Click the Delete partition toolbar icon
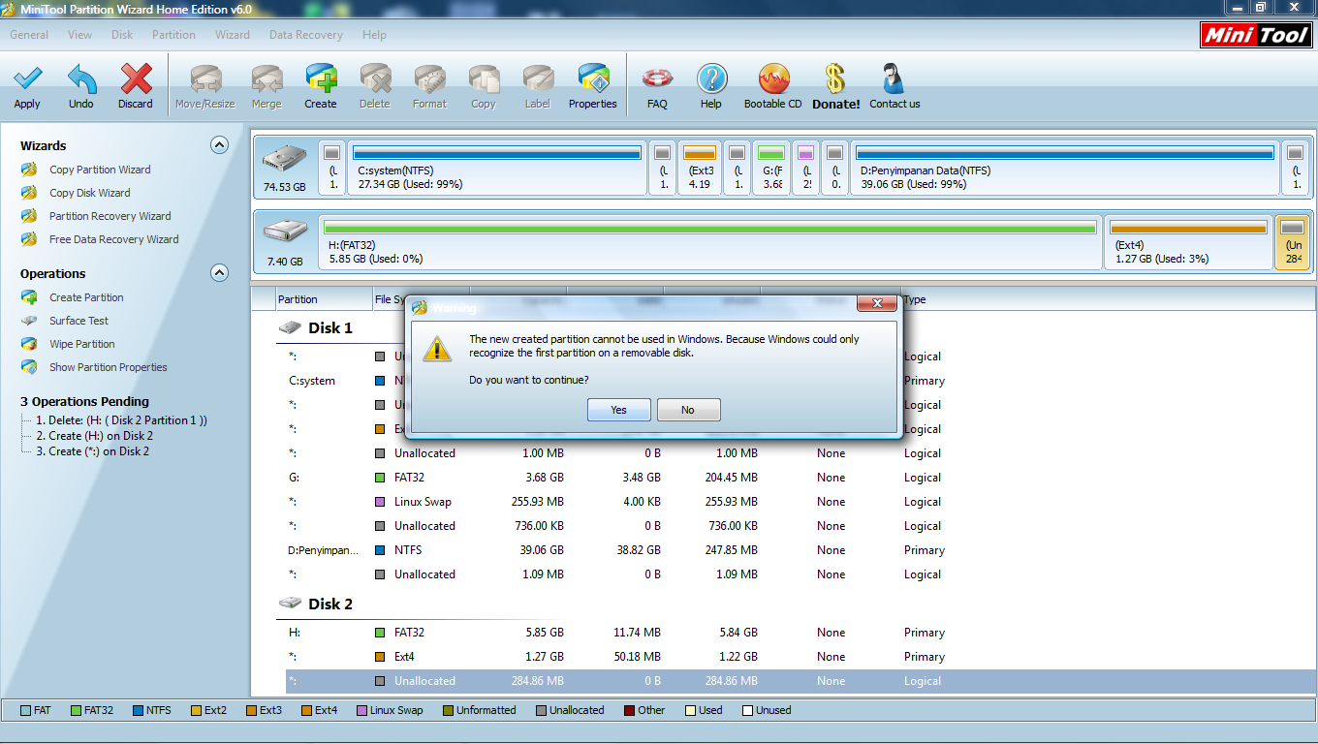The height and width of the screenshot is (744, 1318). [375, 78]
